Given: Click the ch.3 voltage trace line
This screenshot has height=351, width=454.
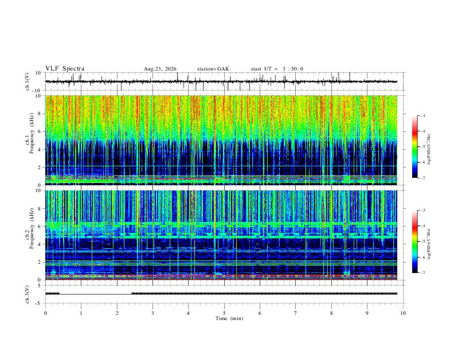Looking at the screenshot, I should tap(221, 294).
